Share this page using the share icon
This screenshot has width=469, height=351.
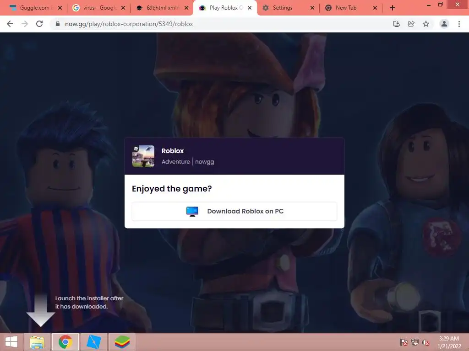pyautogui.click(x=411, y=24)
